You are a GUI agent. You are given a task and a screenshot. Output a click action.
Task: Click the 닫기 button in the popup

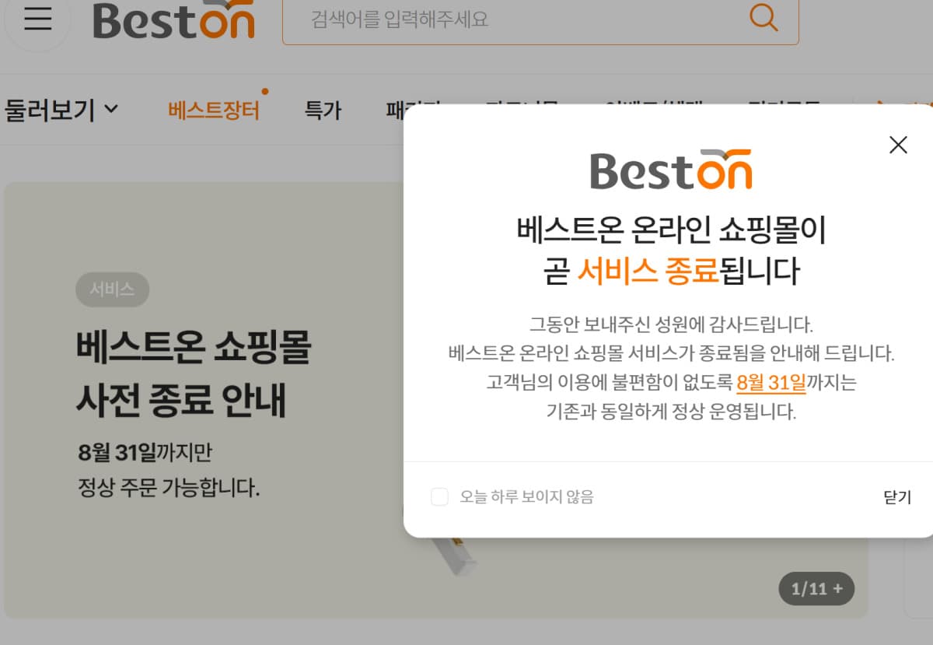(897, 497)
